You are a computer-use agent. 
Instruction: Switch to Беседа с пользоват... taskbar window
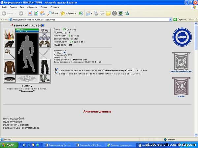click(120, 145)
